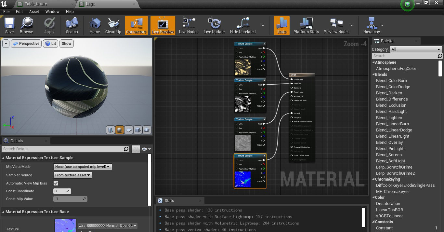
Task: Uncheck Automatic View Mip Bias
Action: 56,183
